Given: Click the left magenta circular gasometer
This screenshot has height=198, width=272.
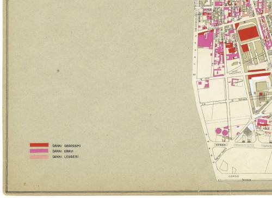Looking at the screenshot, I should pos(219,131).
